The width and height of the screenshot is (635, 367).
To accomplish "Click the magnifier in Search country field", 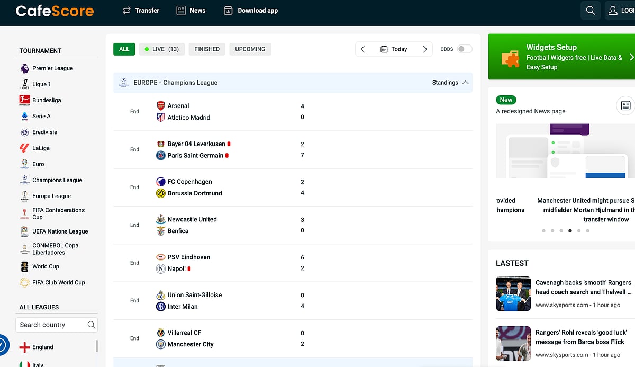I will click(91, 325).
